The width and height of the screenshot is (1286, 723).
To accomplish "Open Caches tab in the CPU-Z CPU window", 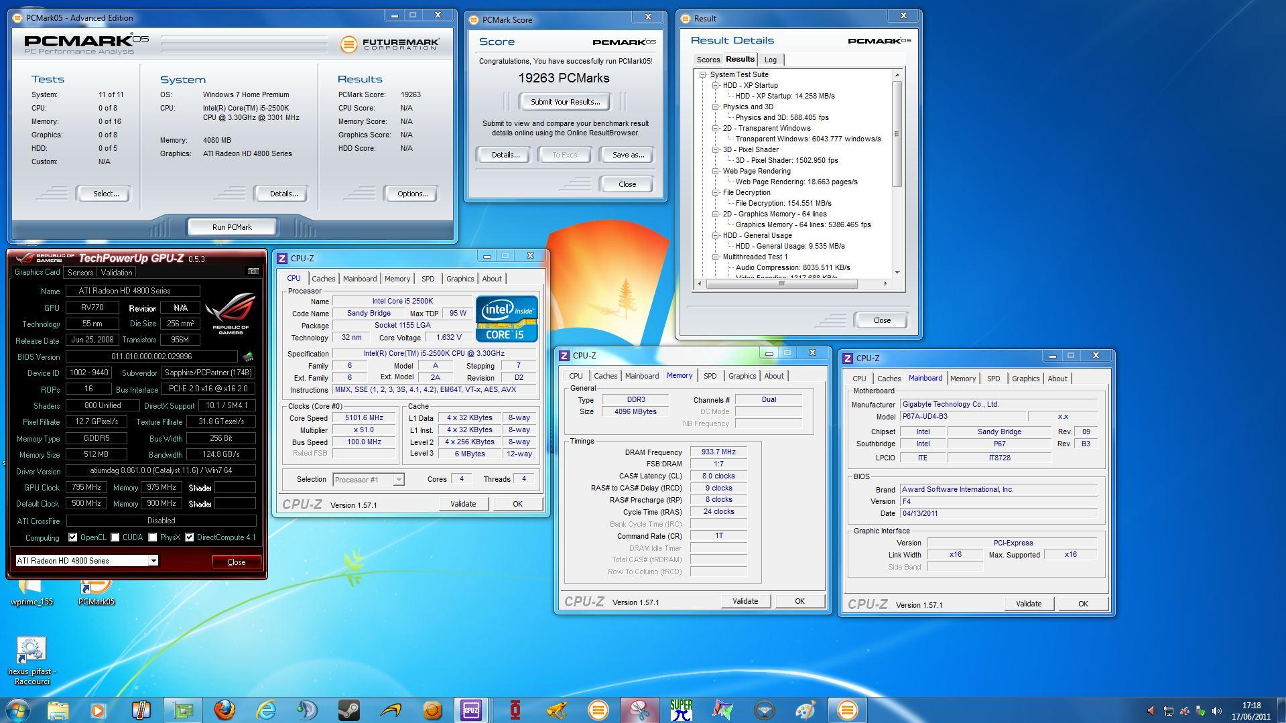I will pyautogui.click(x=324, y=279).
